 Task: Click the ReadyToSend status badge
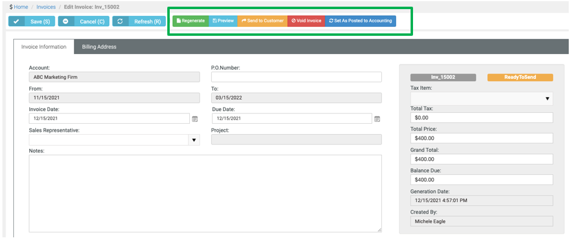click(x=520, y=78)
